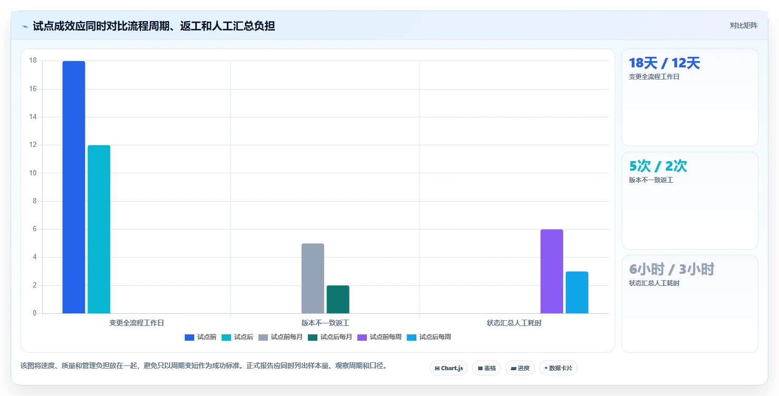
Task: Toggle the 试点后 legend item
Action: click(237, 337)
